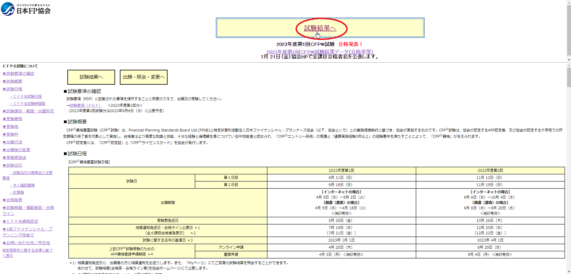Select cell 2023年 4月 1日

tap(490, 240)
